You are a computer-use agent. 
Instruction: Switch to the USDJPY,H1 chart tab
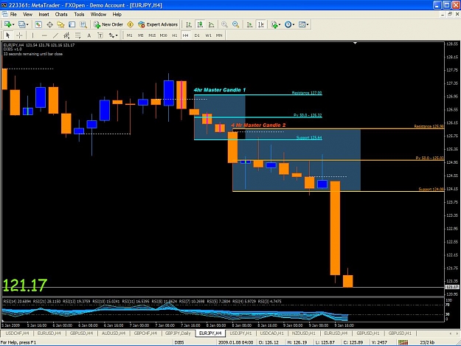pos(240,333)
